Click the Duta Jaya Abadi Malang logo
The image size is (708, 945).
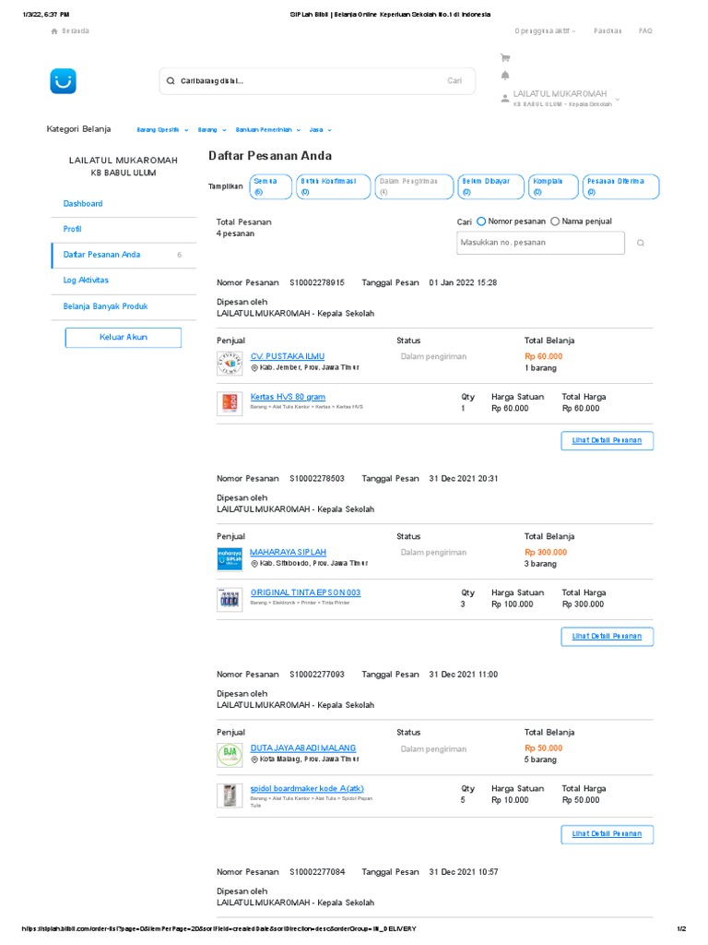click(230, 754)
